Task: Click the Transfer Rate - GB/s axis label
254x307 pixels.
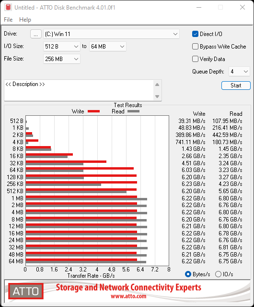Action: point(91,276)
